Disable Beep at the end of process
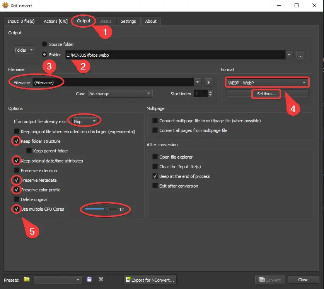The height and width of the screenshot is (289, 324). coord(155,176)
